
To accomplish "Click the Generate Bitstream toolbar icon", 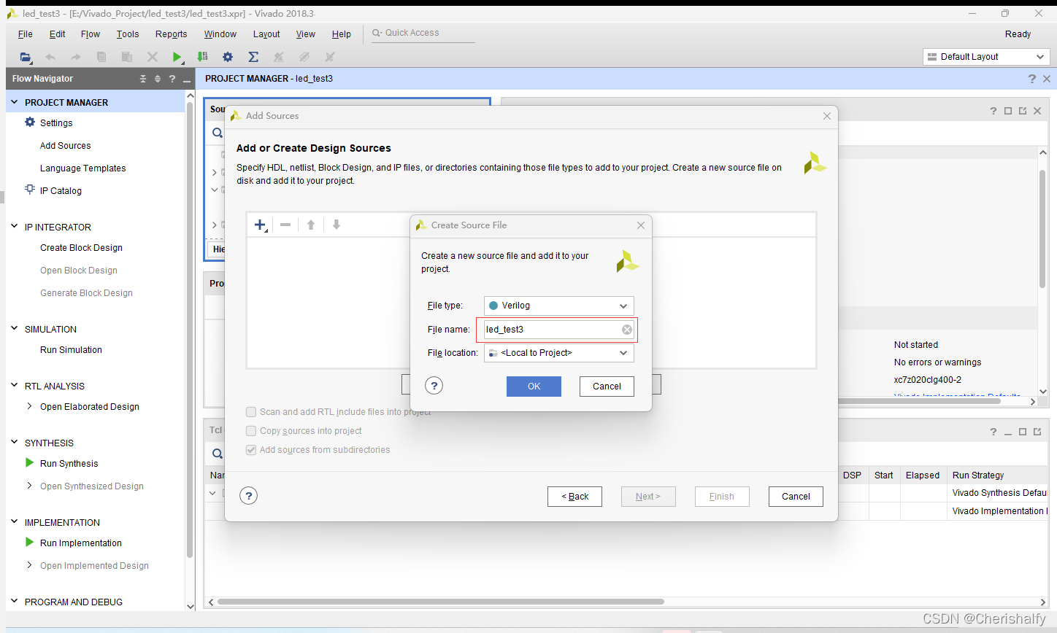I will click(x=203, y=57).
